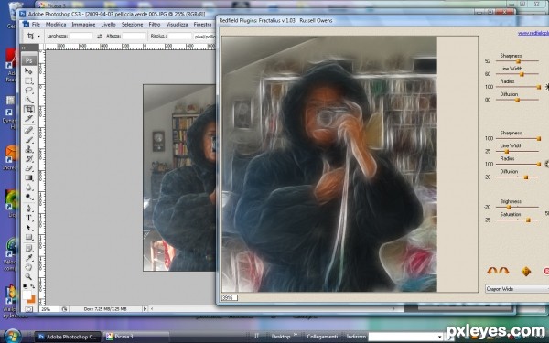The height and width of the screenshot is (343, 549).
Task: Click the left undo arrow in Fractalius
Action: pyautogui.click(x=492, y=271)
